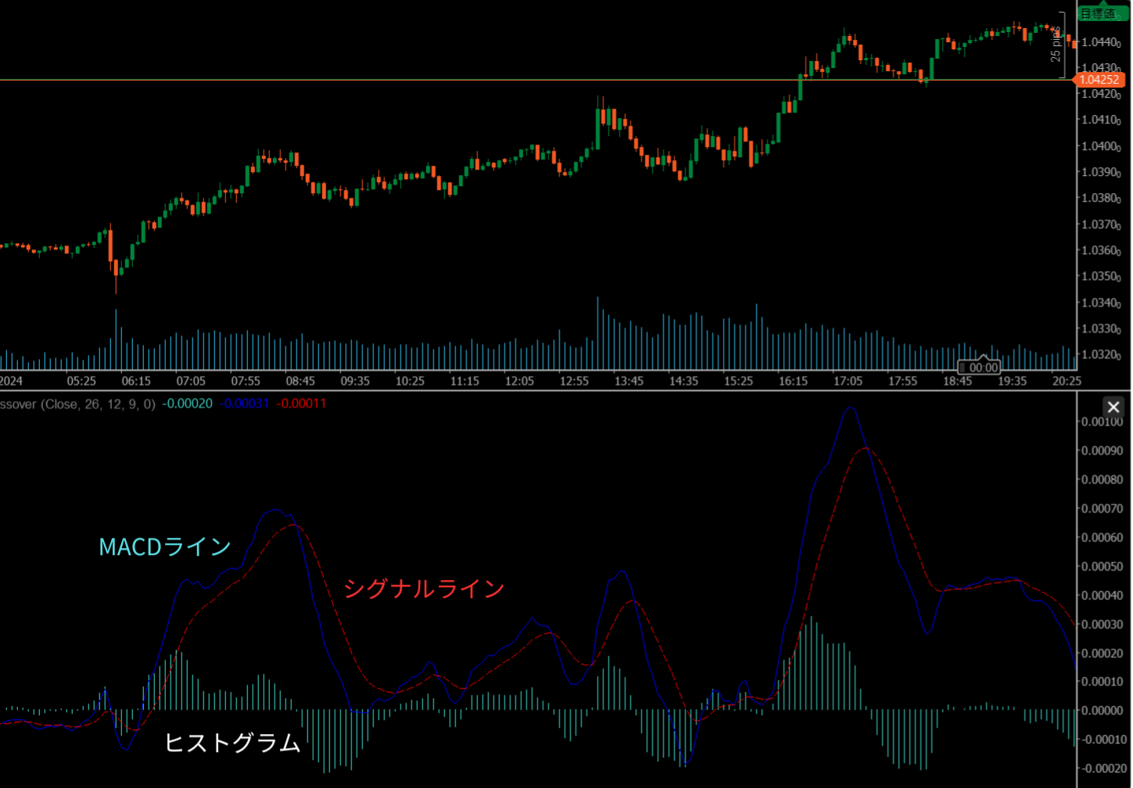Click the 20:25 time axis label
Viewport: 1133px width, 788px height.
(x=1067, y=381)
